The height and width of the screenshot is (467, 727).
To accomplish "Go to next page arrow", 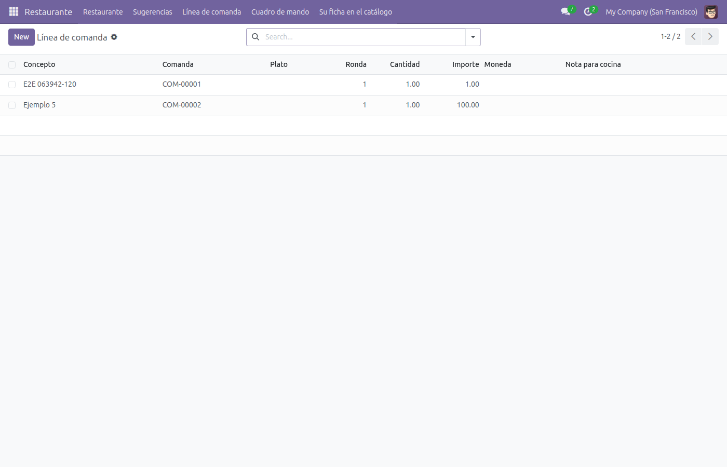I will pos(710,37).
